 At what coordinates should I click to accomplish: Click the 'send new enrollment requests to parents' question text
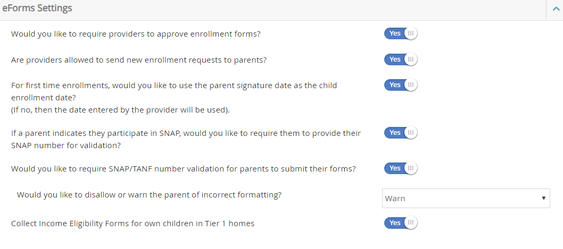click(138, 60)
